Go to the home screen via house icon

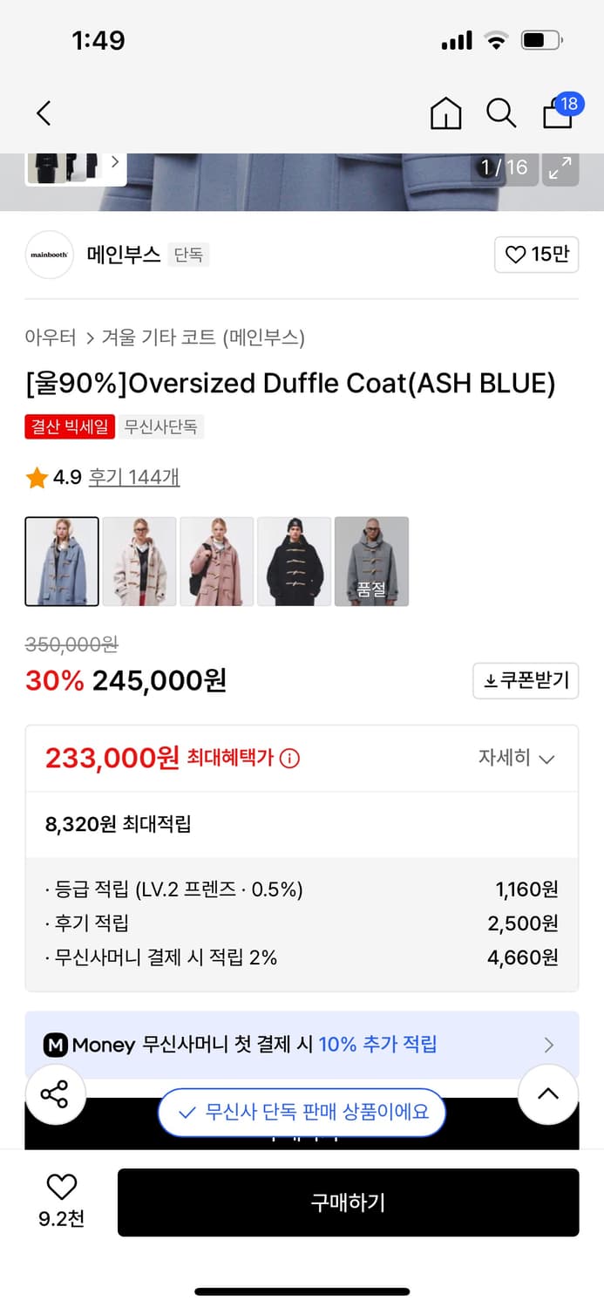pyautogui.click(x=445, y=114)
